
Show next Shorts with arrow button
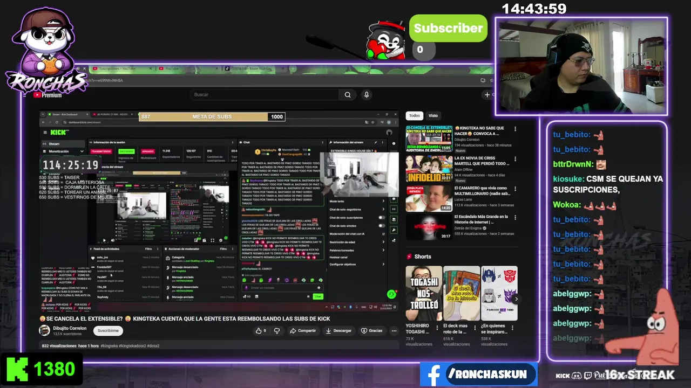click(x=516, y=299)
